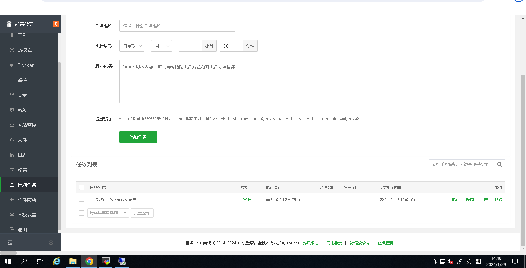Open the 周一 weekday dropdown
Viewport: 526px width, 268px height.
pos(161,46)
